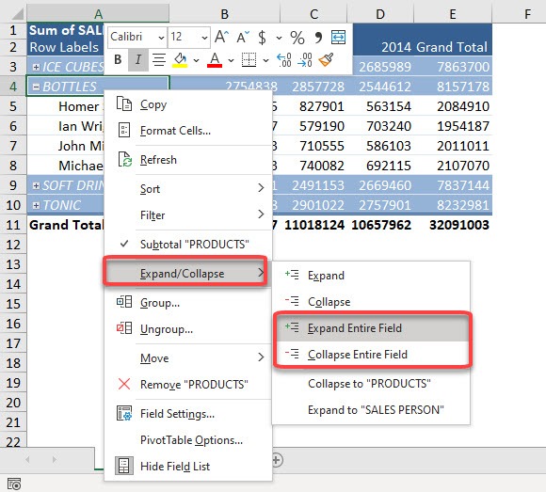Expand the SOFT DRINKS row group

tap(36, 185)
